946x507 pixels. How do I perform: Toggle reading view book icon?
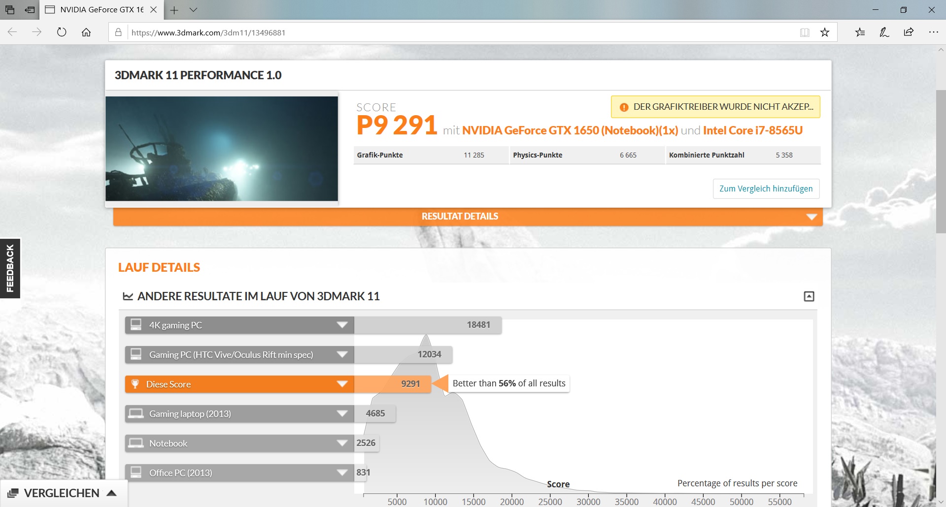click(805, 32)
